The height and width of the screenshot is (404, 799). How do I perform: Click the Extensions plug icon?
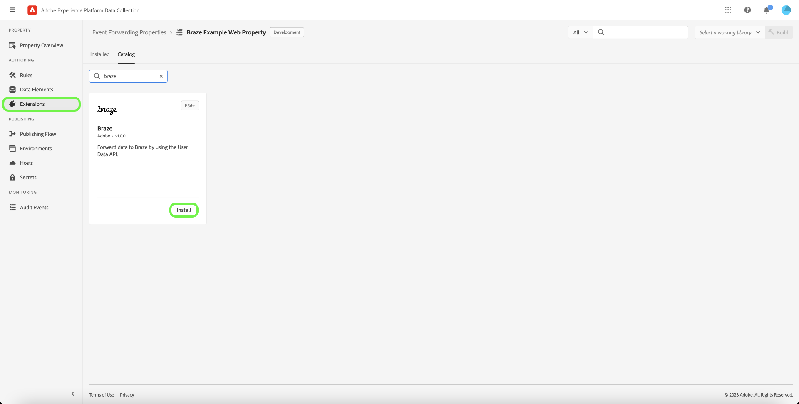pos(12,104)
